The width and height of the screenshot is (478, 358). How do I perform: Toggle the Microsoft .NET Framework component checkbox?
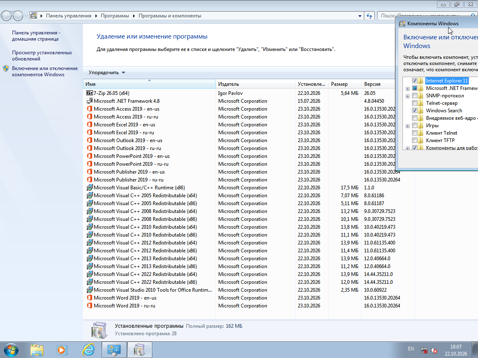[415, 88]
